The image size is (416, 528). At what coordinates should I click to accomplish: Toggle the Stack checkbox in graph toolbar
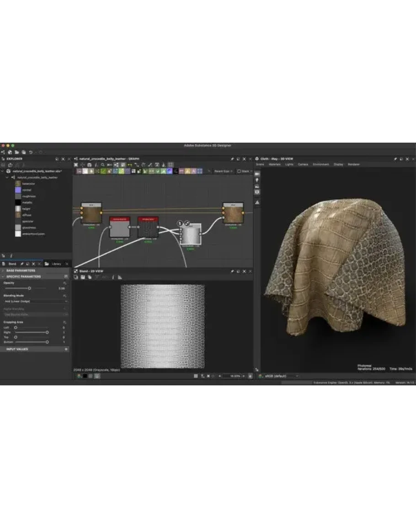(x=239, y=171)
